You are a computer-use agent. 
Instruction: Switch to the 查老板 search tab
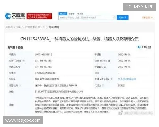(x=71, y=14)
